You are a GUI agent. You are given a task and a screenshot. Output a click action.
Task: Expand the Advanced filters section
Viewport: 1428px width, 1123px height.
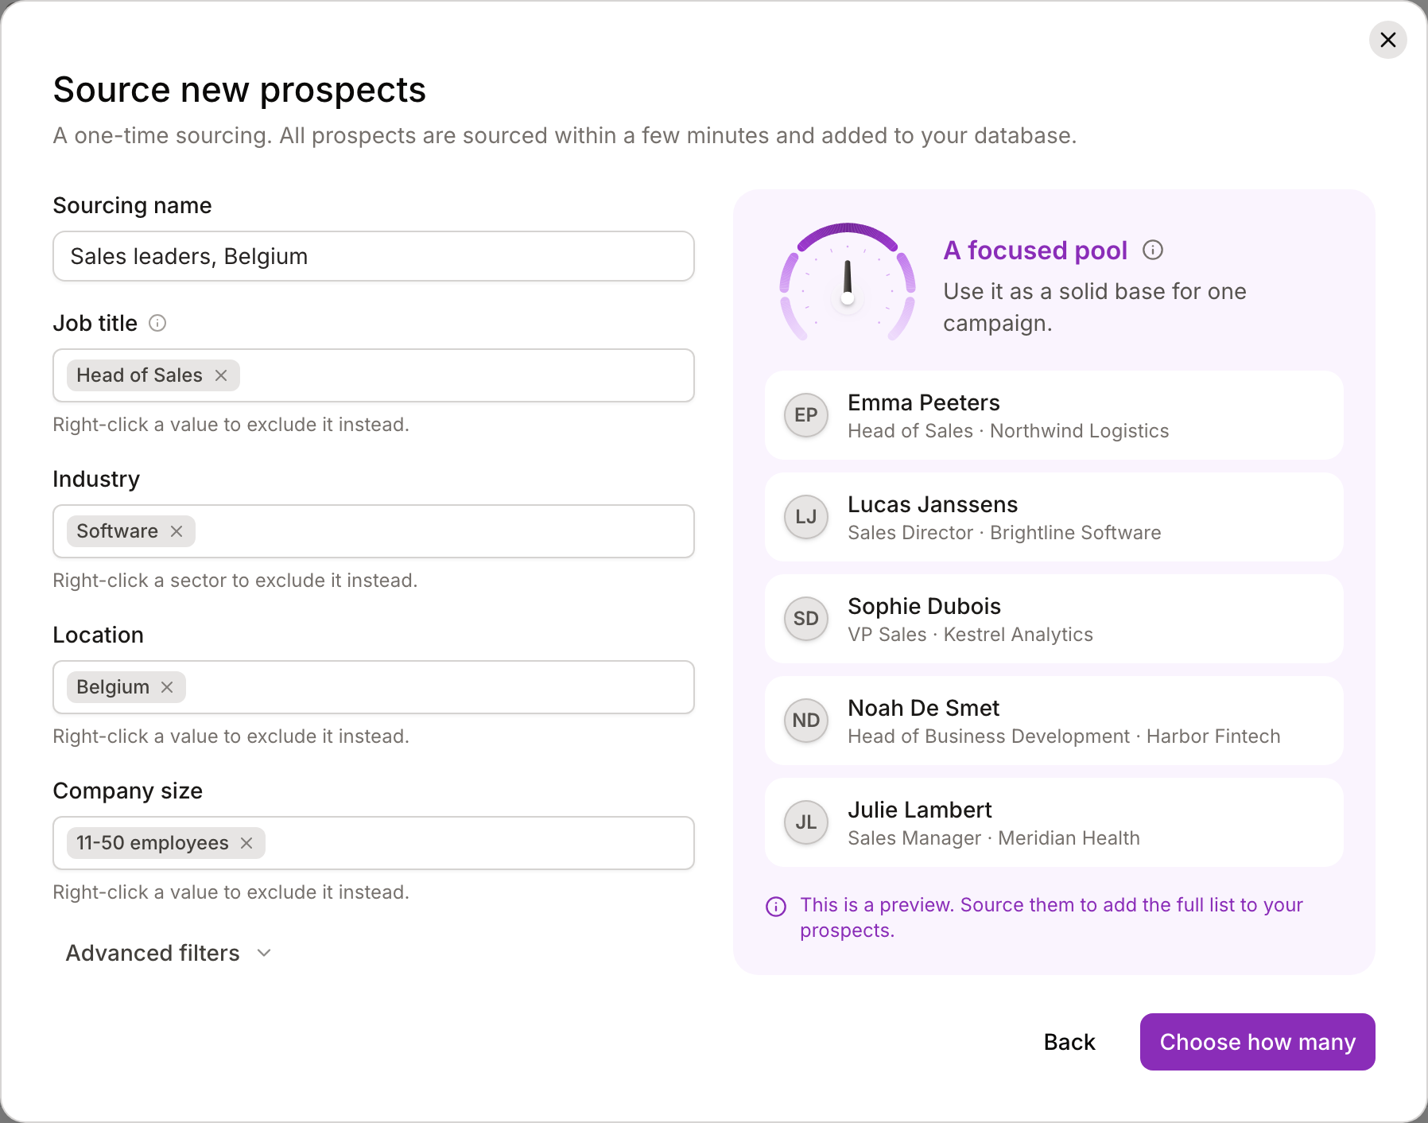[x=169, y=953]
